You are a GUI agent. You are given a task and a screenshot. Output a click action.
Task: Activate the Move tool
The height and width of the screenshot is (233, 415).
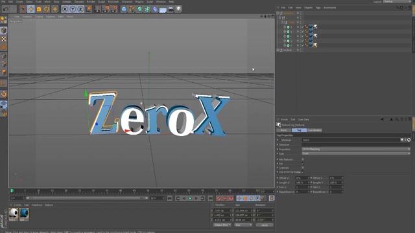[x=30, y=9]
